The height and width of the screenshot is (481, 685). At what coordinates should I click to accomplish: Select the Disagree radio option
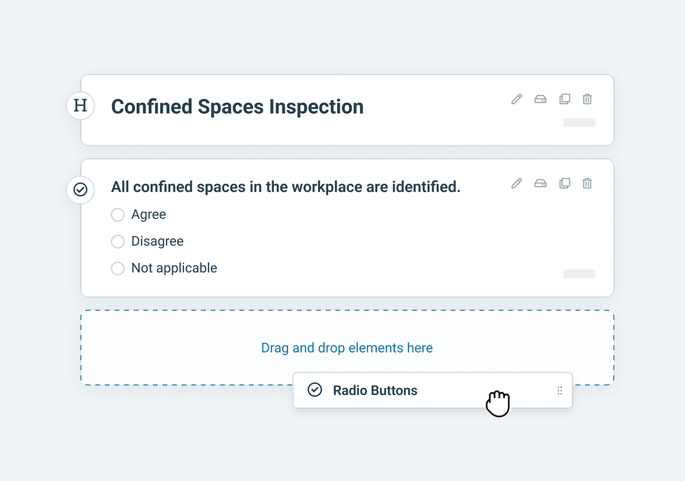(118, 241)
